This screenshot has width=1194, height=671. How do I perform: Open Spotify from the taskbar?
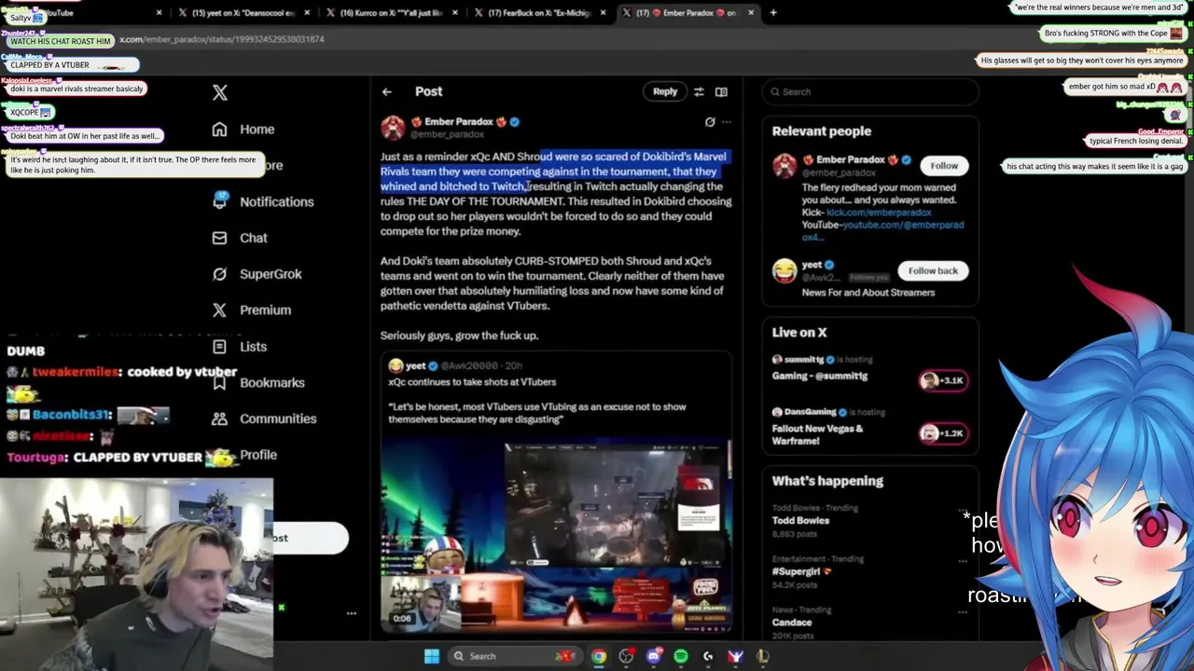point(681,656)
